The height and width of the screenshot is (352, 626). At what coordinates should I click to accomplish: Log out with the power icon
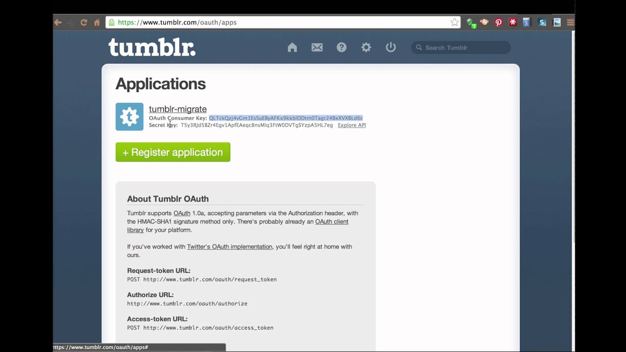[x=390, y=47]
